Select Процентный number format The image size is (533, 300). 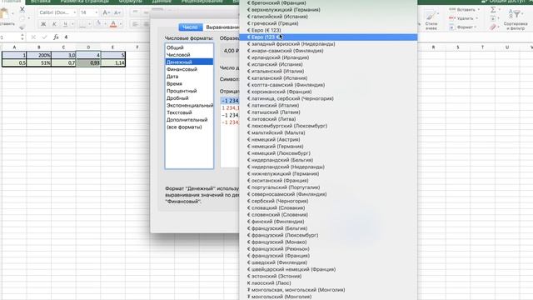[x=189, y=91]
